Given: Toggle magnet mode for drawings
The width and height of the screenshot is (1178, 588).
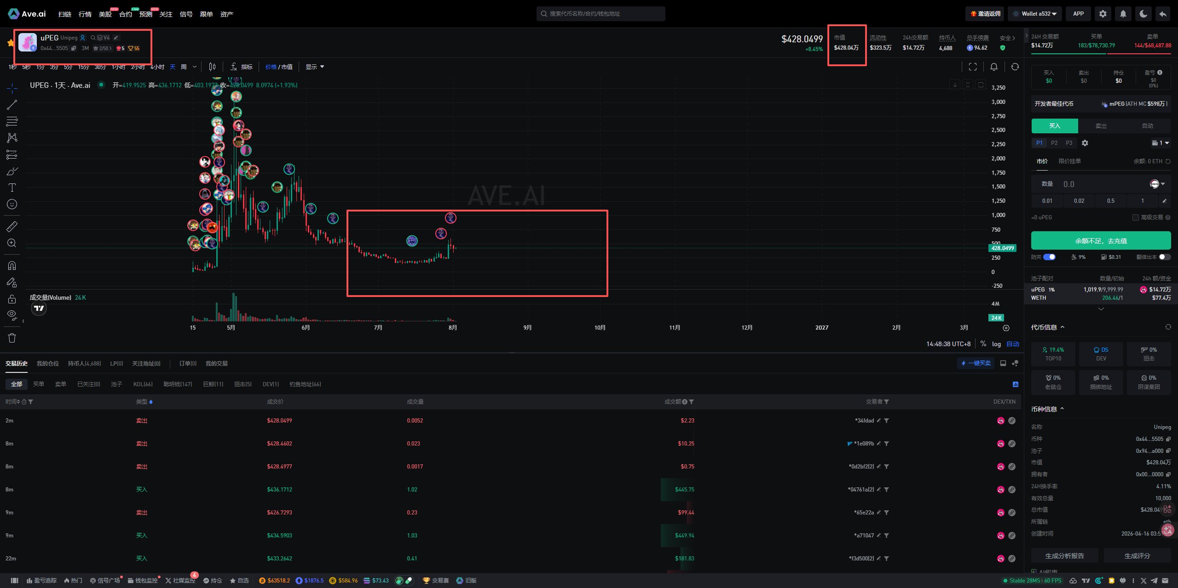Looking at the screenshot, I should coord(12,266).
